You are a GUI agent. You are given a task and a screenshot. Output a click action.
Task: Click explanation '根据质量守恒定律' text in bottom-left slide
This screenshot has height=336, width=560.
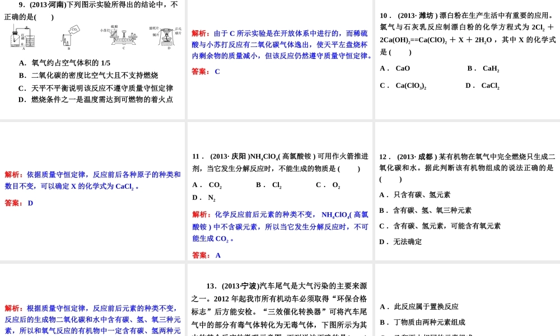(93, 320)
